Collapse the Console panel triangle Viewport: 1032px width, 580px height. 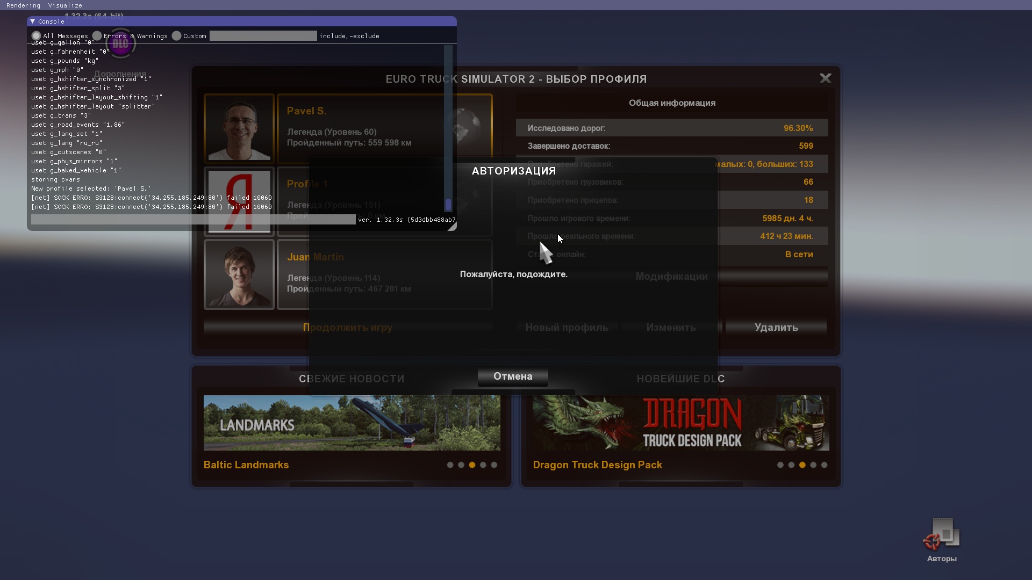coord(33,21)
